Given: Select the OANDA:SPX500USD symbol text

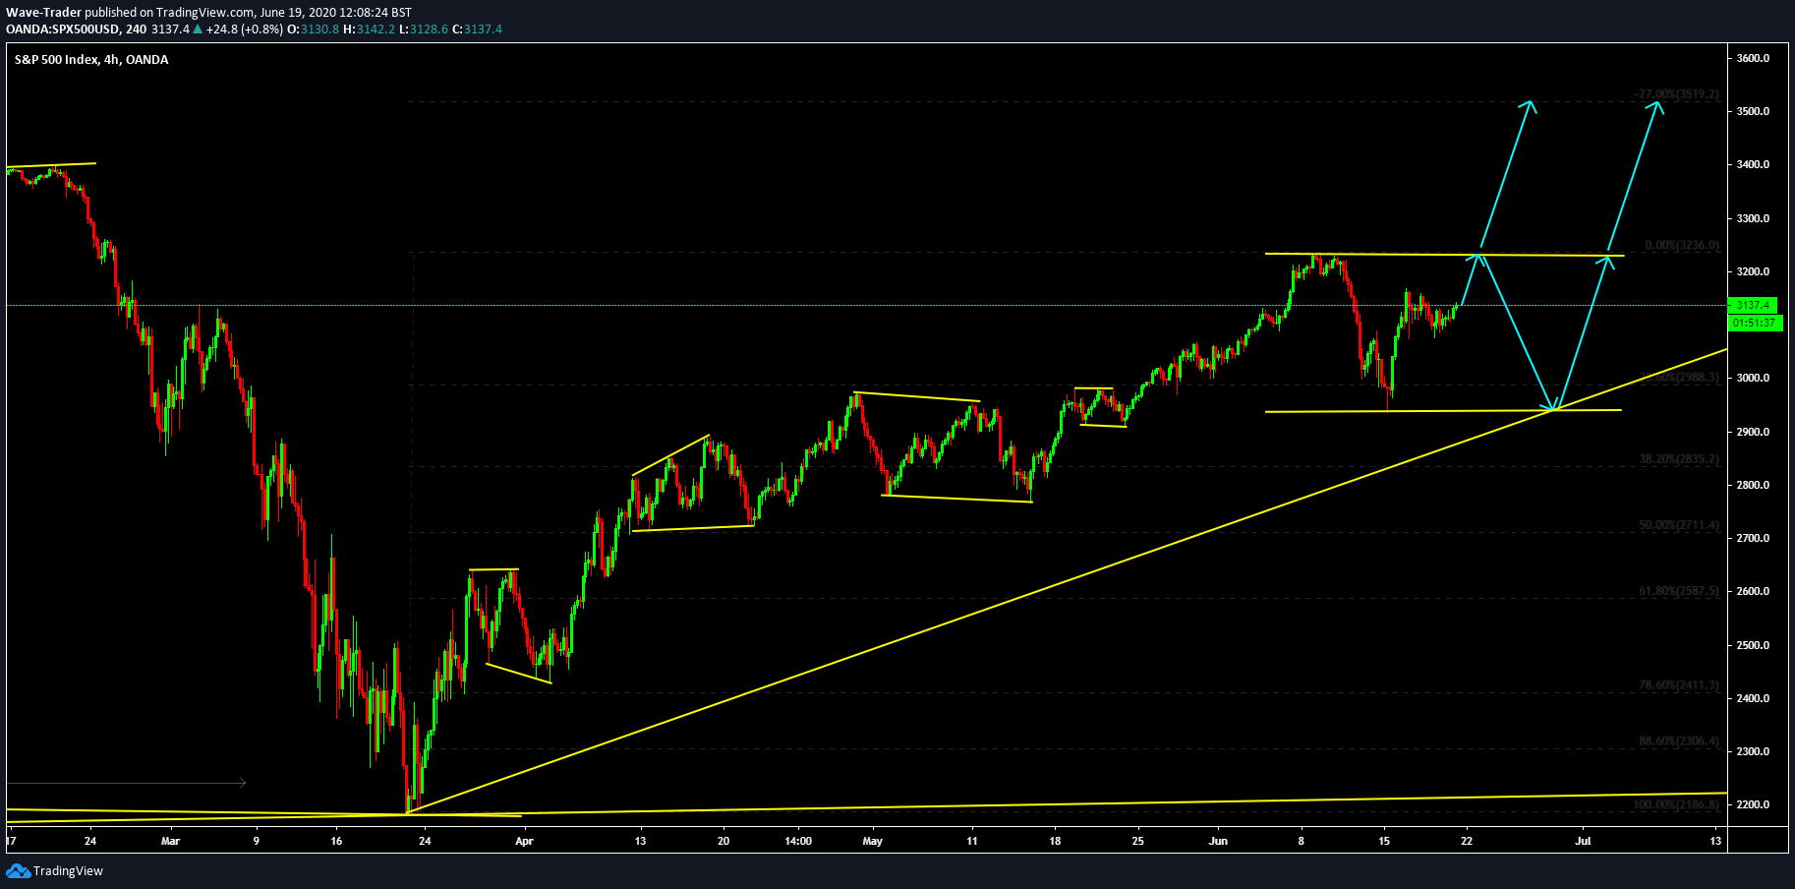Looking at the screenshot, I should point(63,30).
